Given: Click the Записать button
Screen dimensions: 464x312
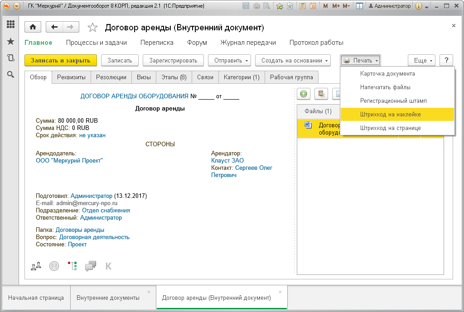Looking at the screenshot, I should coord(120,60).
